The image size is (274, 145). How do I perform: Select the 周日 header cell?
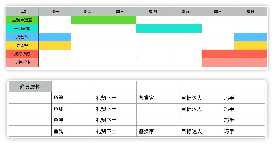(250, 11)
